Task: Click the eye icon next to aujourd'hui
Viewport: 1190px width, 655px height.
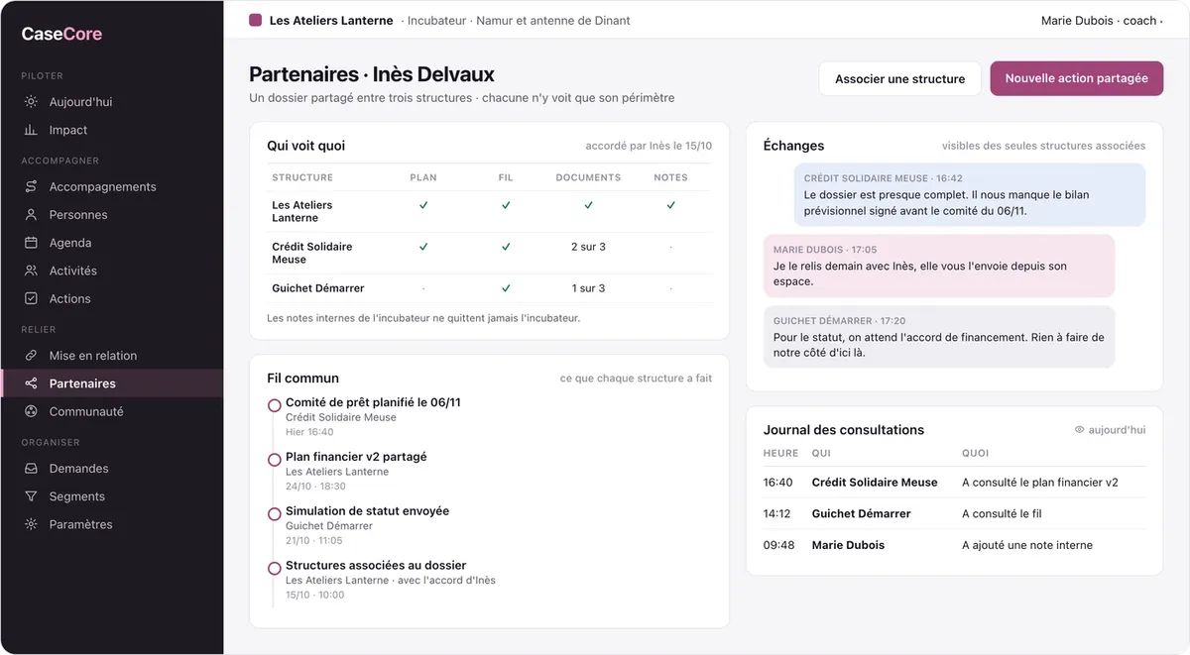Action: click(x=1080, y=430)
